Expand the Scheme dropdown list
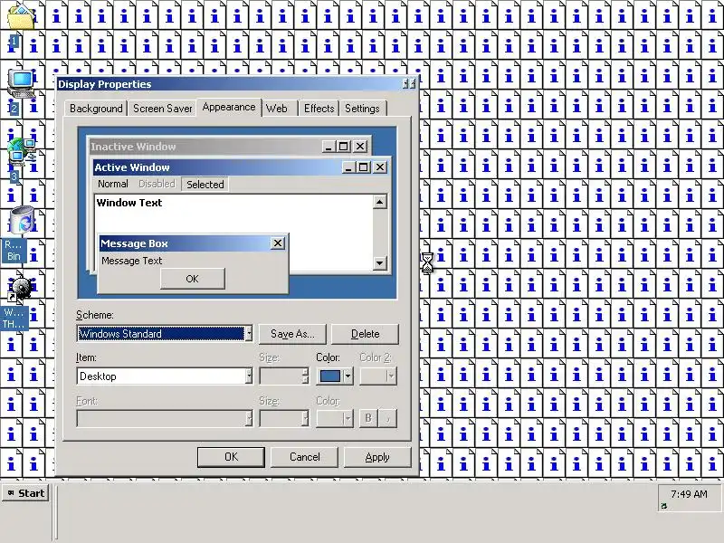The image size is (724, 543). tap(248, 333)
